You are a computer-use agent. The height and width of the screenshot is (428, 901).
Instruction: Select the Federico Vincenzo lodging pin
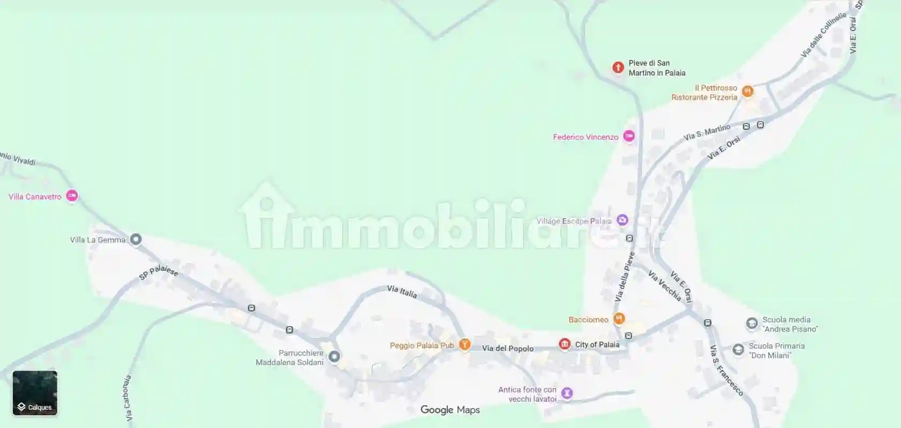[629, 136]
